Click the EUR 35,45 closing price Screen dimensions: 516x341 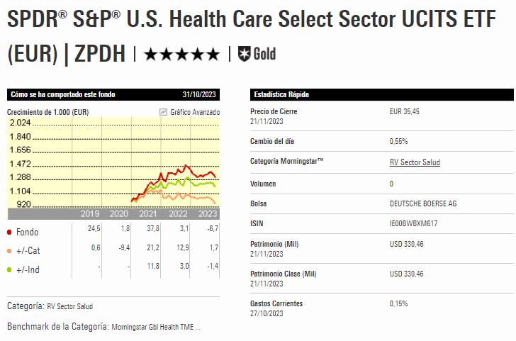pos(405,112)
